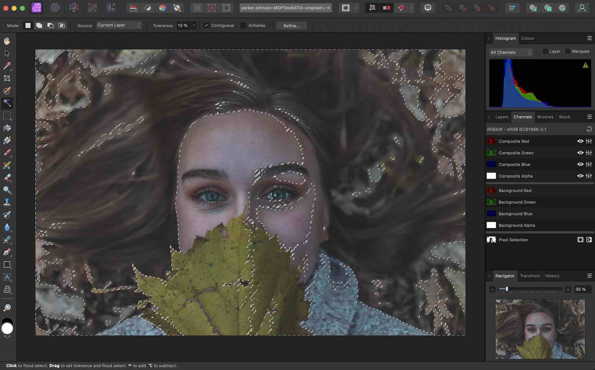
Task: Disable the Contiguous option
Action: (x=206, y=25)
